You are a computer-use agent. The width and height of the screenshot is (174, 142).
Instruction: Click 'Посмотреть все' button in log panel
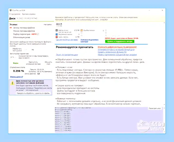point(155,108)
